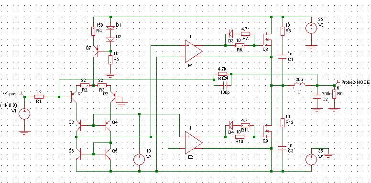Image resolution: width=371 pixels, height=183 pixels.
Task: Select resistor R1 next to V1-pos
Action: coord(39,97)
